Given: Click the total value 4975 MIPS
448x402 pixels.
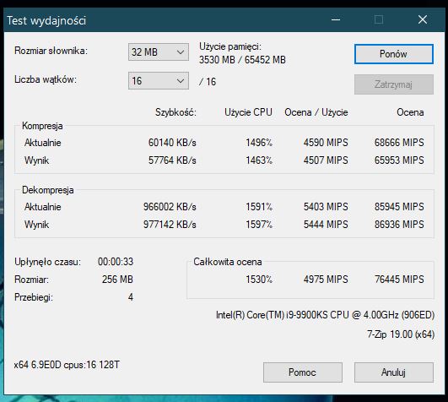Looking at the screenshot, I should pyautogui.click(x=326, y=279).
